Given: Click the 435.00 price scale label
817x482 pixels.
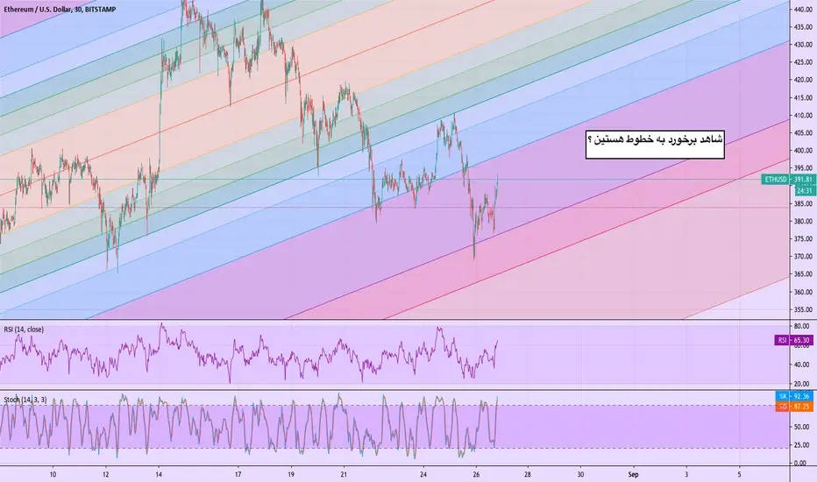Looking at the screenshot, I should 803,27.
